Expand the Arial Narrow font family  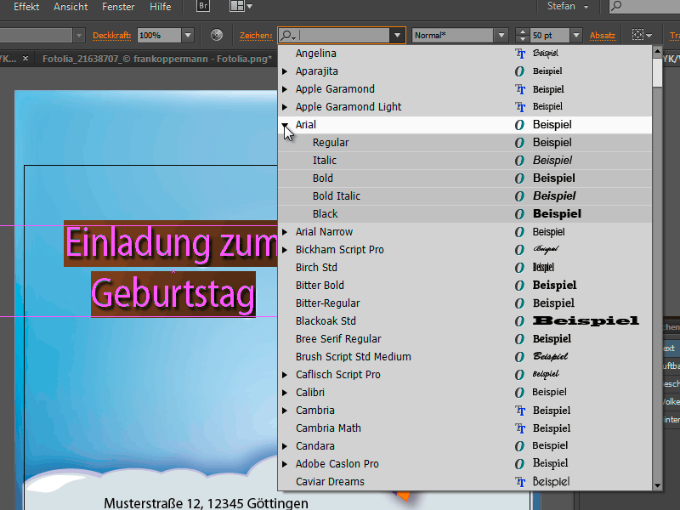click(x=285, y=232)
